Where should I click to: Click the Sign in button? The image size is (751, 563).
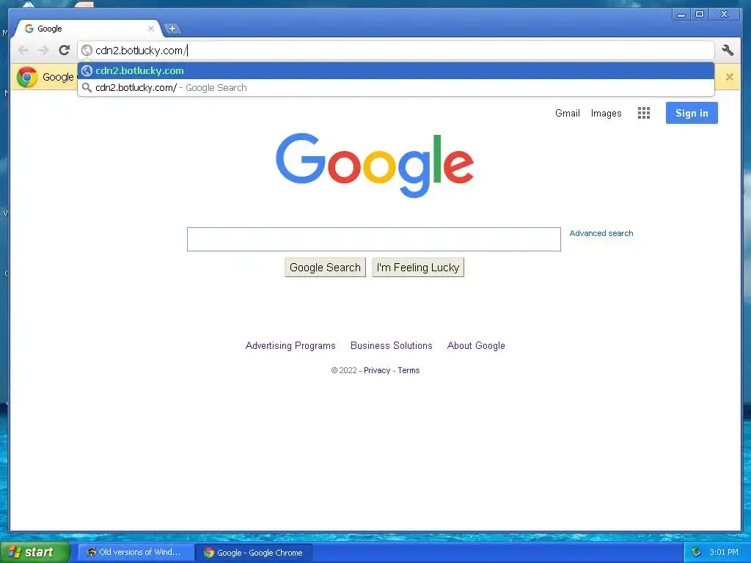tap(692, 113)
